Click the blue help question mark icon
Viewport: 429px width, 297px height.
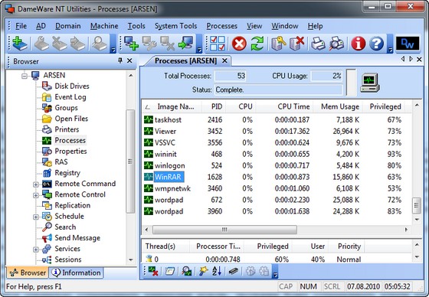(376, 44)
